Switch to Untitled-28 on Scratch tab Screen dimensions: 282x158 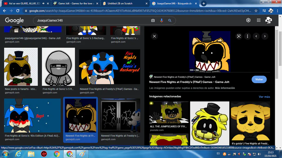coord(125,3)
